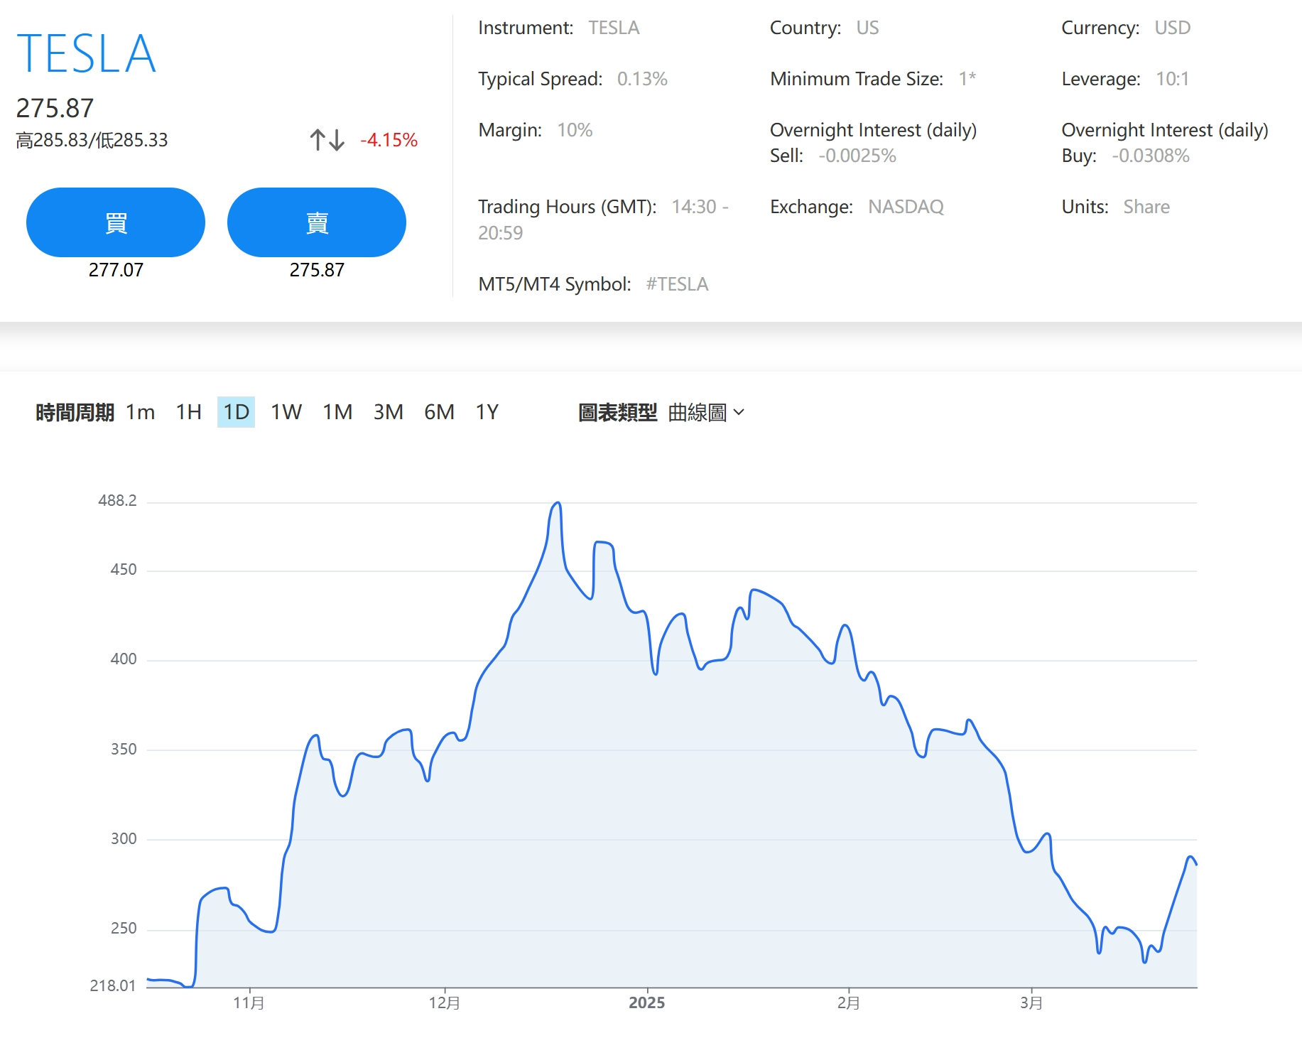The height and width of the screenshot is (1038, 1302).
Task: Click the Trading Hours value 14:30 - 20:59
Action: tap(603, 220)
